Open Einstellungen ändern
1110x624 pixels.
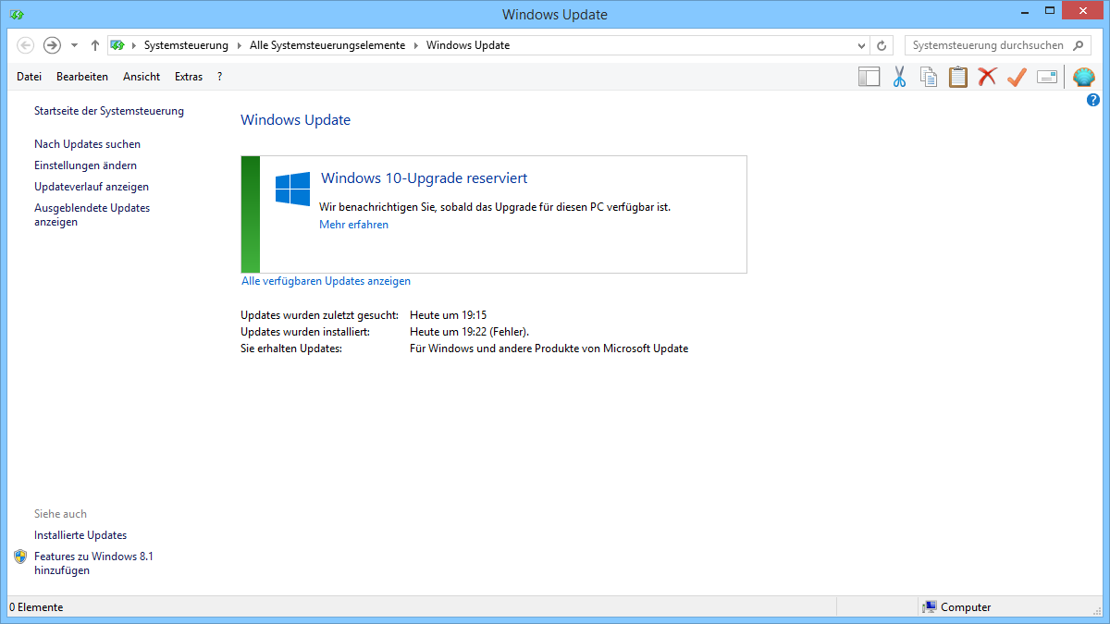point(86,165)
